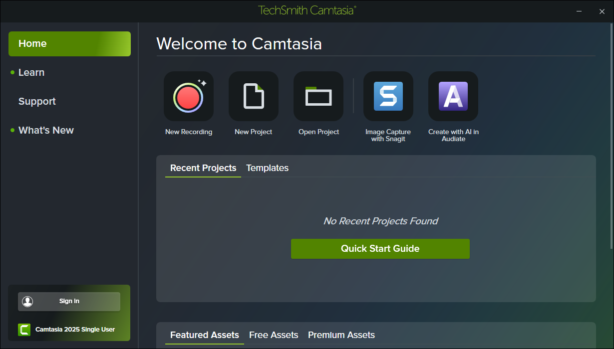Launch Image Capture with Snagit
Viewport: 614px width, 349px height.
point(388,96)
